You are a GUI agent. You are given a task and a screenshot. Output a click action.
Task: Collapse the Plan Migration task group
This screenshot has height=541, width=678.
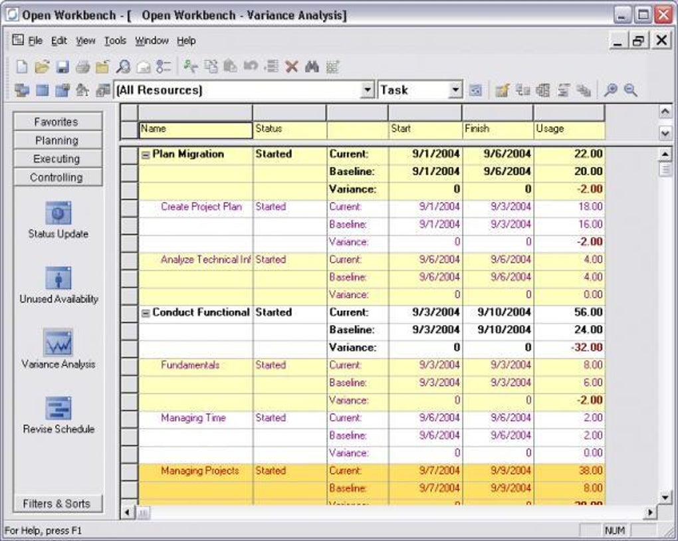coord(146,155)
